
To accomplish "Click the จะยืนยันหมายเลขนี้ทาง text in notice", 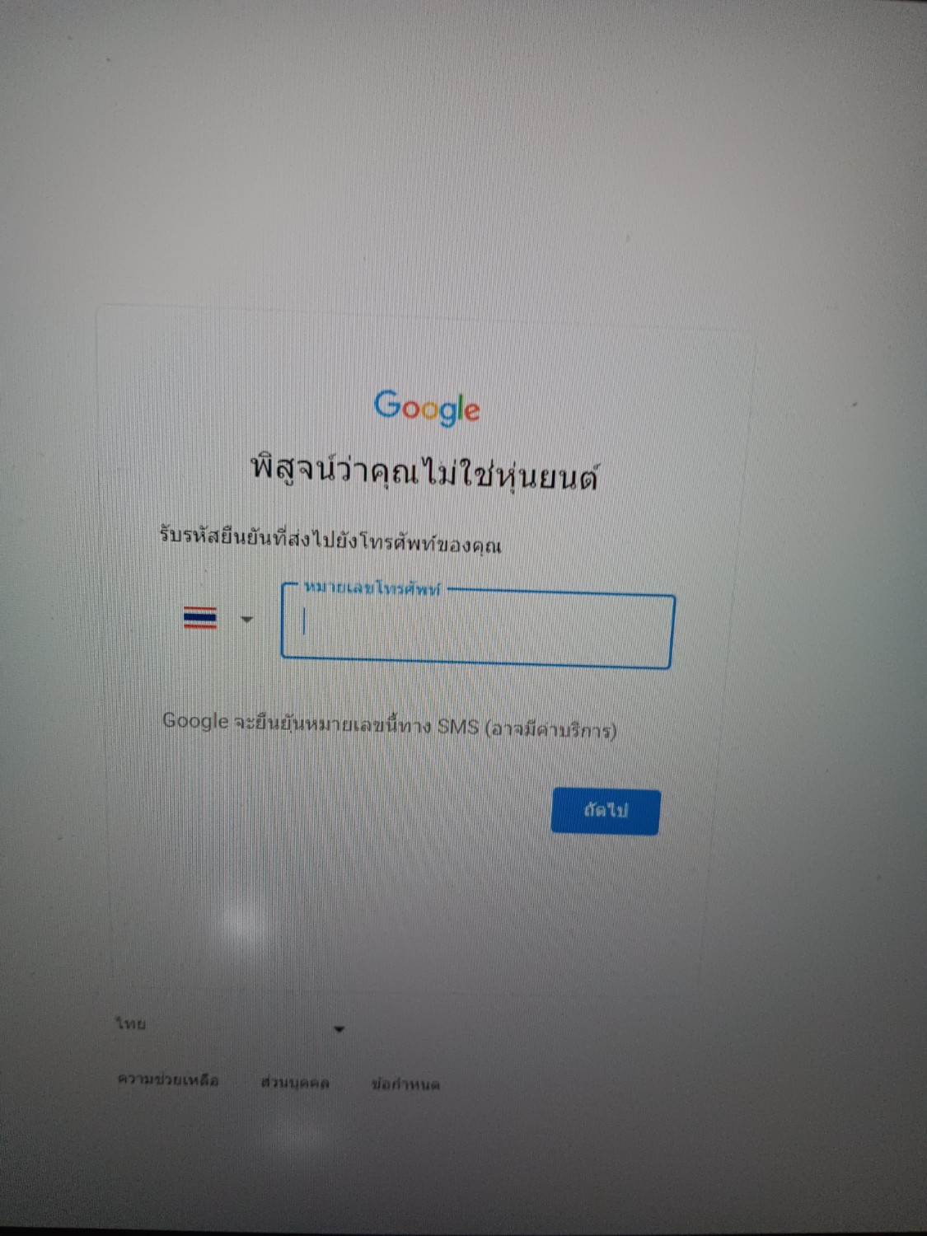I will pos(332,723).
